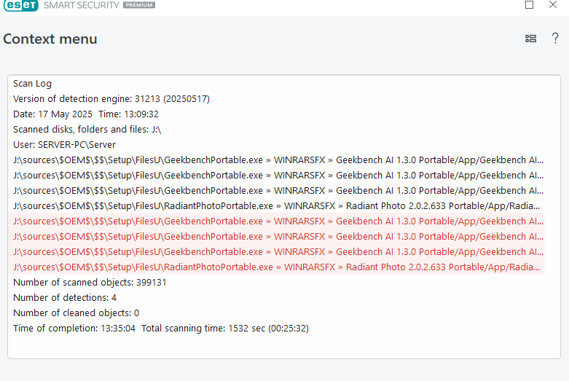Click "Total scanning time: 1532 sec" text
The height and width of the screenshot is (381, 569).
pyautogui.click(x=225, y=328)
